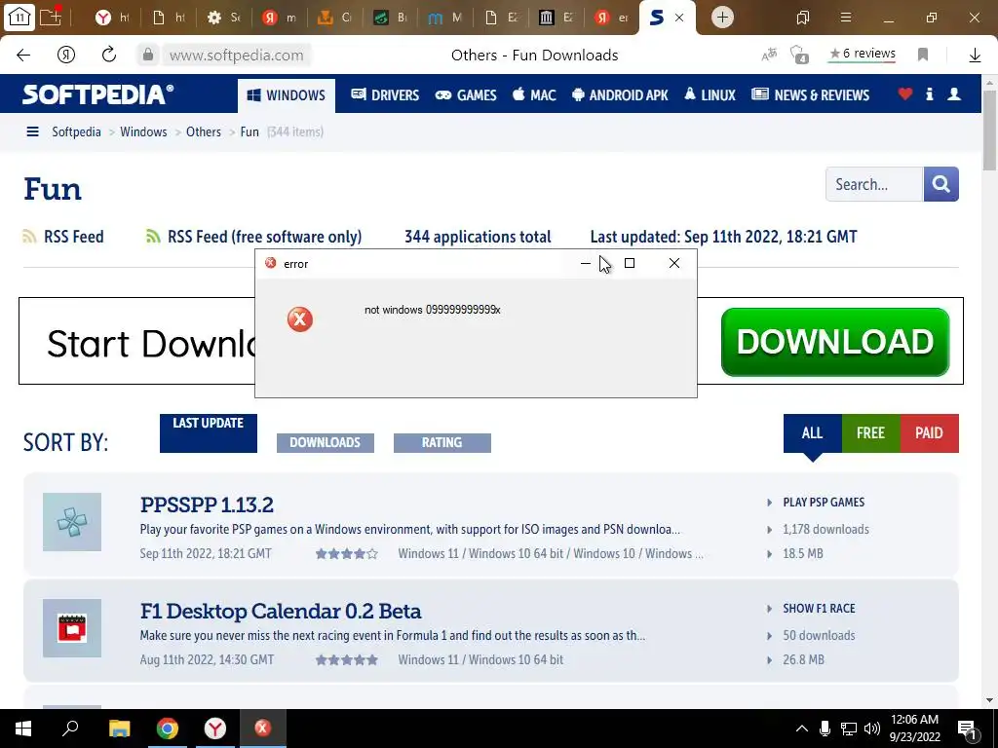Open F1 Desktop Calendar 0.2 Beta
The width and height of the screenshot is (998, 748).
(281, 611)
